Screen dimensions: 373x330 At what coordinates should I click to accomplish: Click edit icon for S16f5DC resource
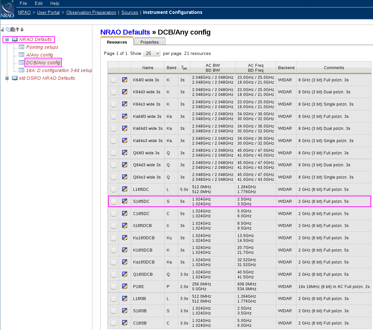point(125,201)
